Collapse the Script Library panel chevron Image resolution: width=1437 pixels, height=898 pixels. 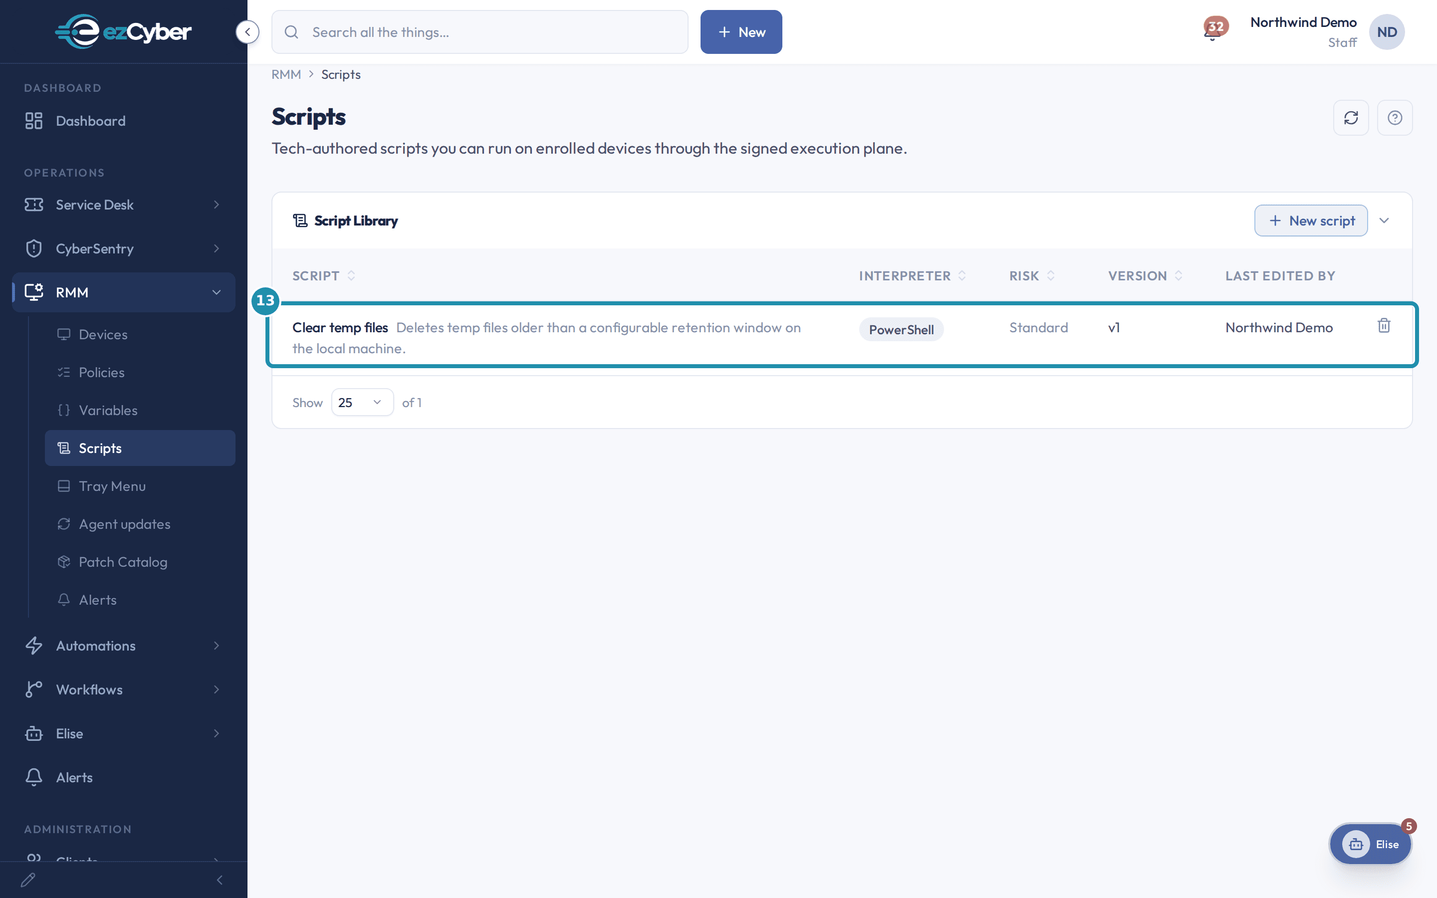1384,221
